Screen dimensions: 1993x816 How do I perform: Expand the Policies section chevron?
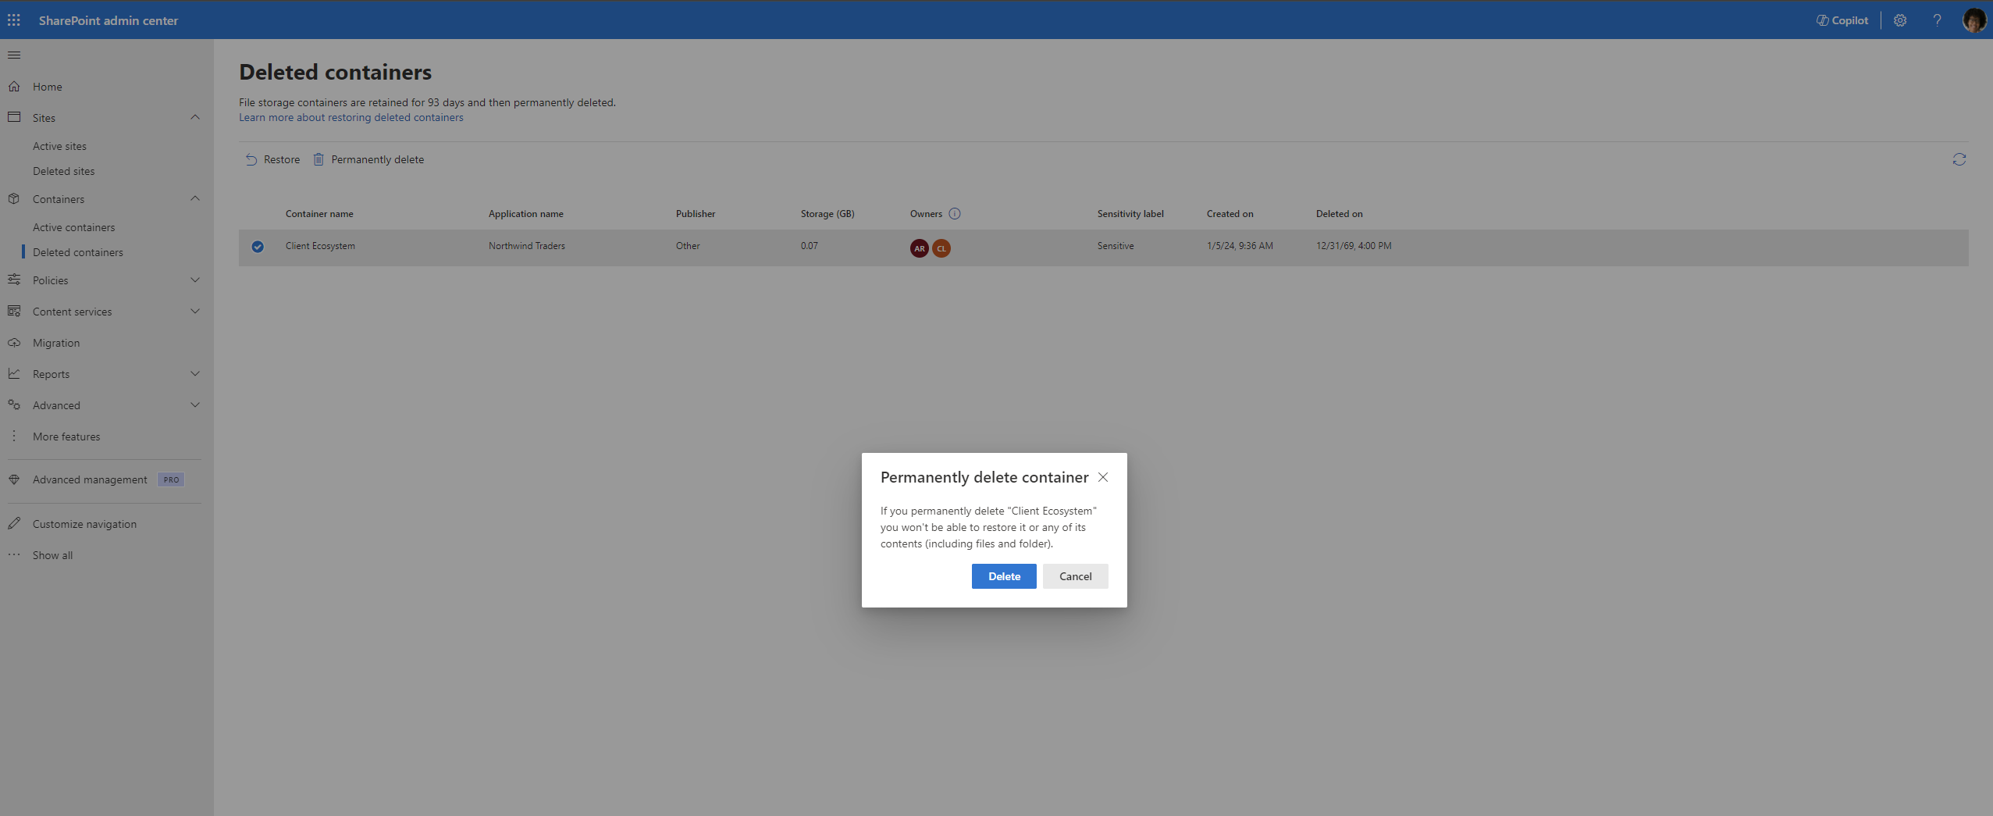click(x=195, y=280)
